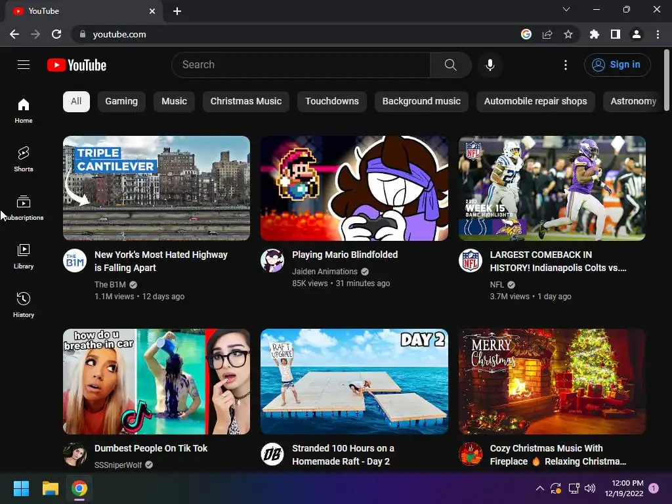Show hidden system tray icons

click(540, 488)
